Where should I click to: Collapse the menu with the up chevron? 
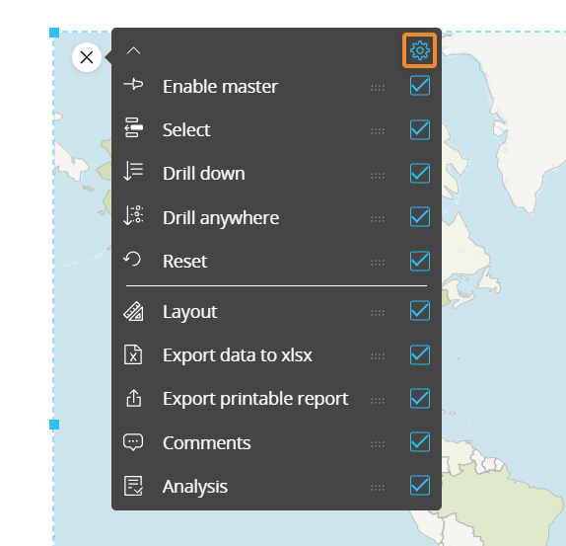click(133, 50)
